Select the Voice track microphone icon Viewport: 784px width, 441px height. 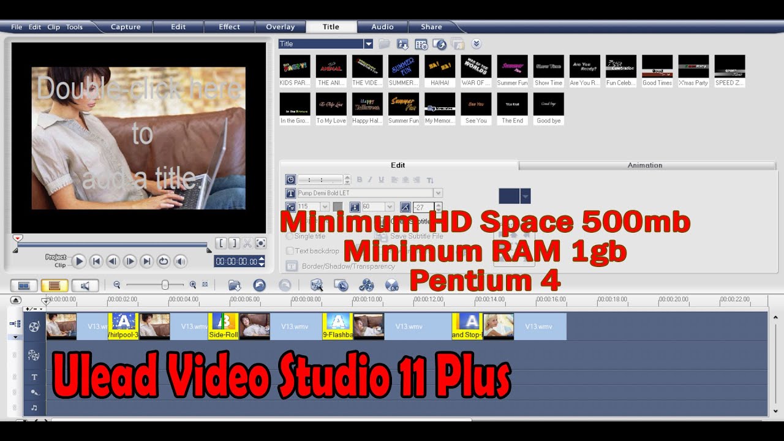pos(34,392)
